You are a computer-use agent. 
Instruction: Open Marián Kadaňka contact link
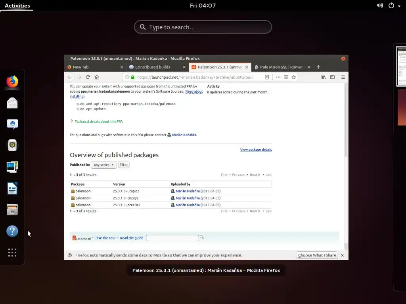184,135
